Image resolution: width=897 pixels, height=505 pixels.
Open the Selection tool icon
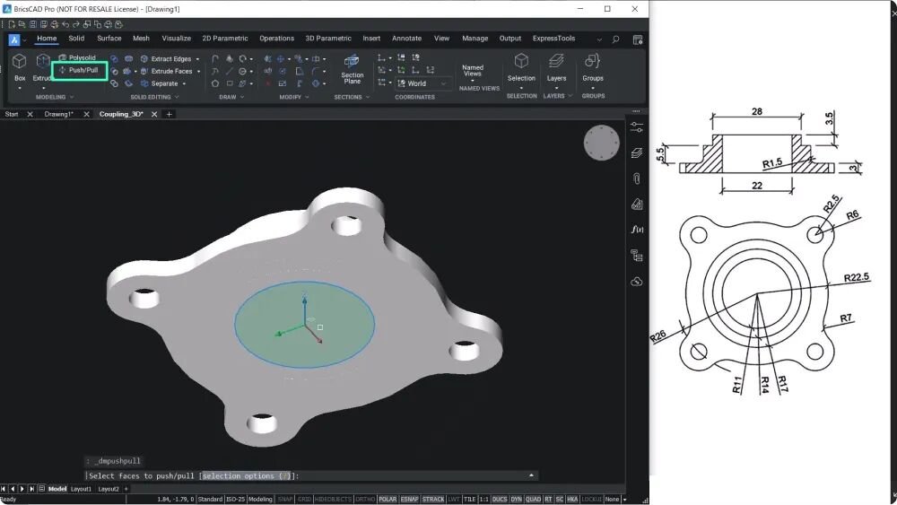click(521, 67)
